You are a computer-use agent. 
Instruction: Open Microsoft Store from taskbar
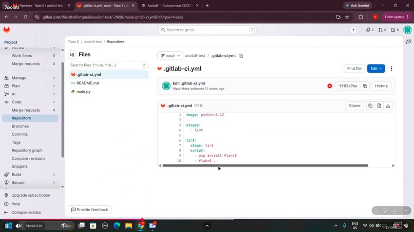click(x=93, y=226)
